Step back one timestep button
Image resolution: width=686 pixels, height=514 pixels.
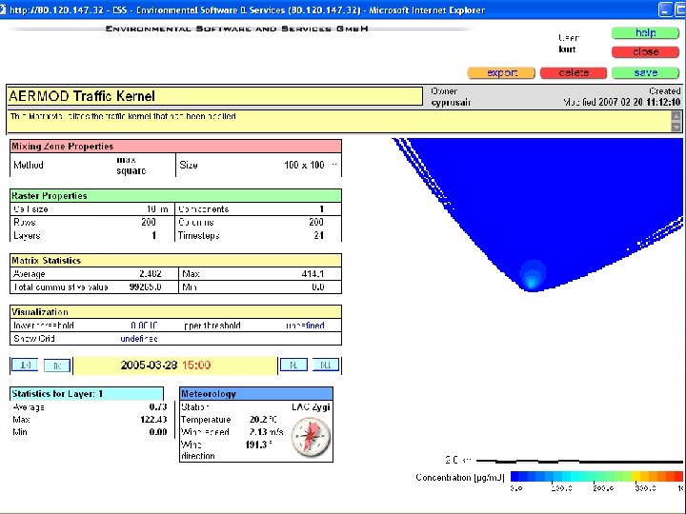[57, 366]
